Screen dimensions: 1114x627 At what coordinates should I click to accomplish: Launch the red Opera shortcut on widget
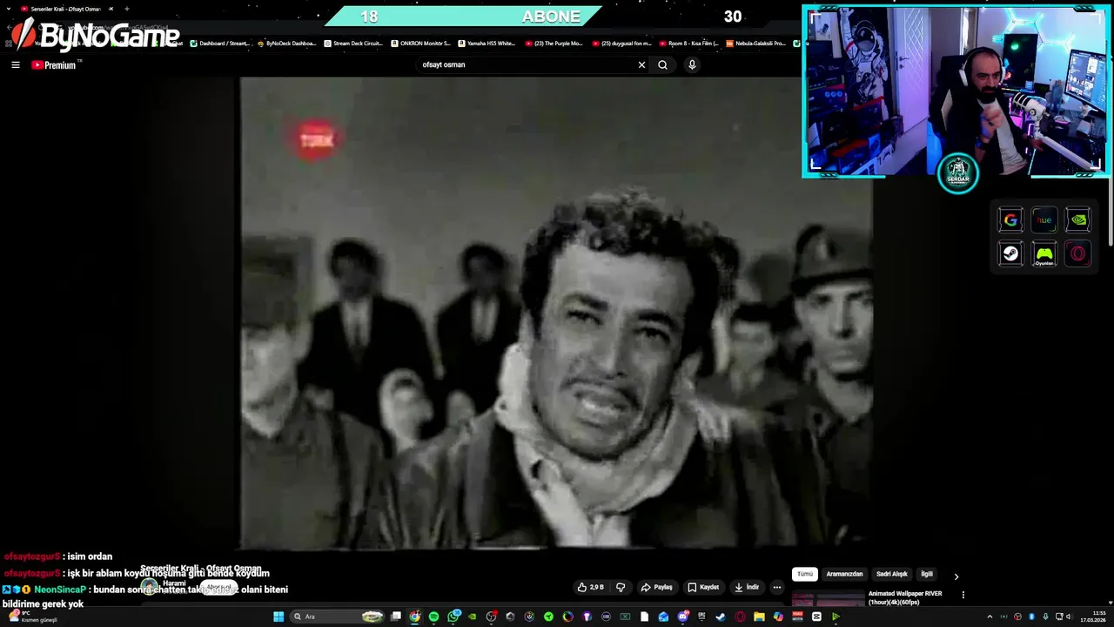1077,253
